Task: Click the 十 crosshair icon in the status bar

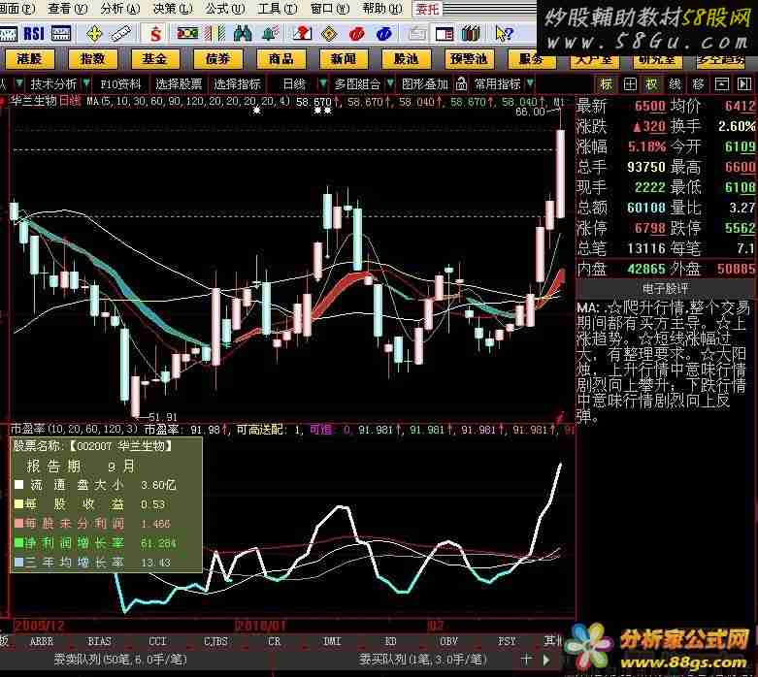Action: click(526, 660)
